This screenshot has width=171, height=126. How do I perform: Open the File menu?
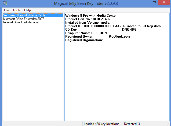pos(6,10)
